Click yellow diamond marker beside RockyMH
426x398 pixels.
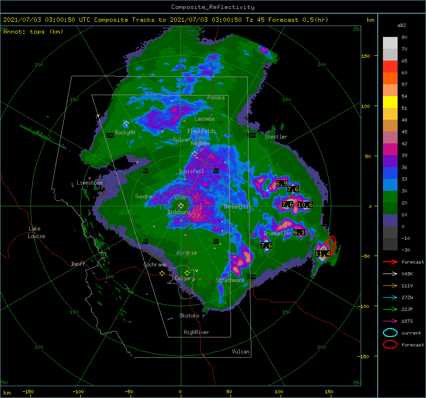(126, 124)
